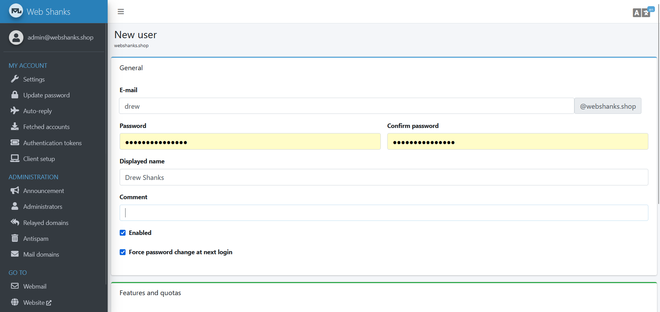
Task: Uncheck the Enabled checkbox
Action: point(123,233)
